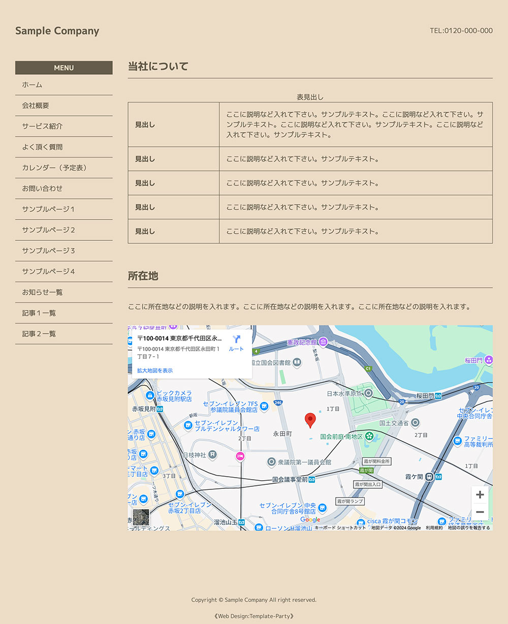
Task: Click the 霞が関ランプ label on the map
Action: click(351, 501)
